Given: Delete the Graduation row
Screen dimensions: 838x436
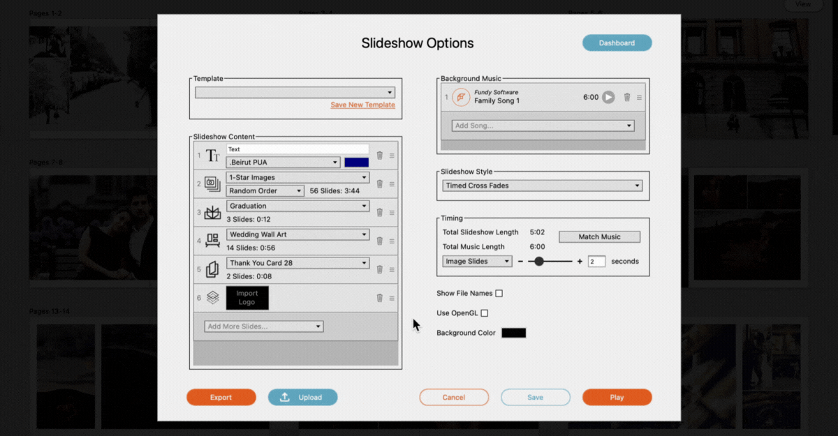Looking at the screenshot, I should click(379, 213).
